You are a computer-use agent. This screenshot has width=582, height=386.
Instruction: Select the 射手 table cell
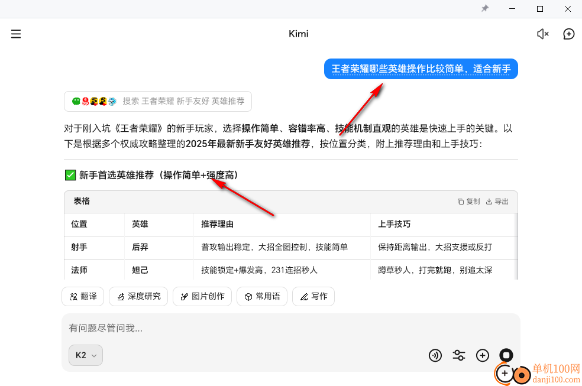click(94, 247)
